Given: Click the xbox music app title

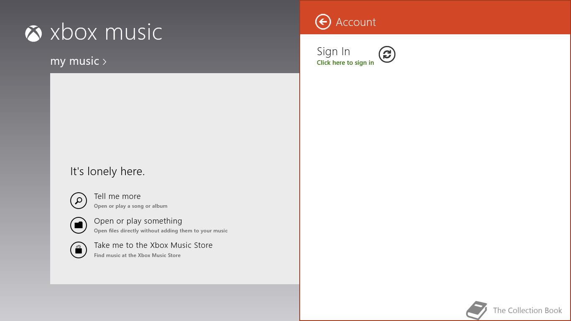Looking at the screenshot, I should [x=106, y=32].
